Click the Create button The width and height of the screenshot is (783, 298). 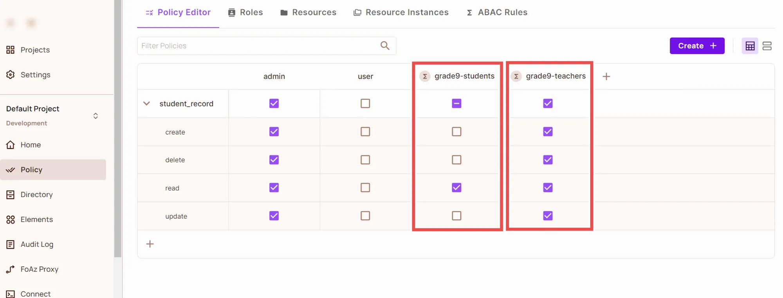696,46
